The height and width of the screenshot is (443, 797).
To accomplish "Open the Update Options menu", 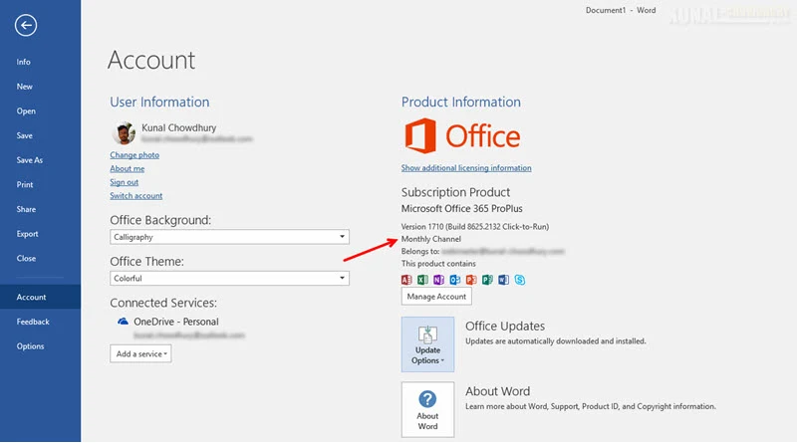I will coord(427,344).
